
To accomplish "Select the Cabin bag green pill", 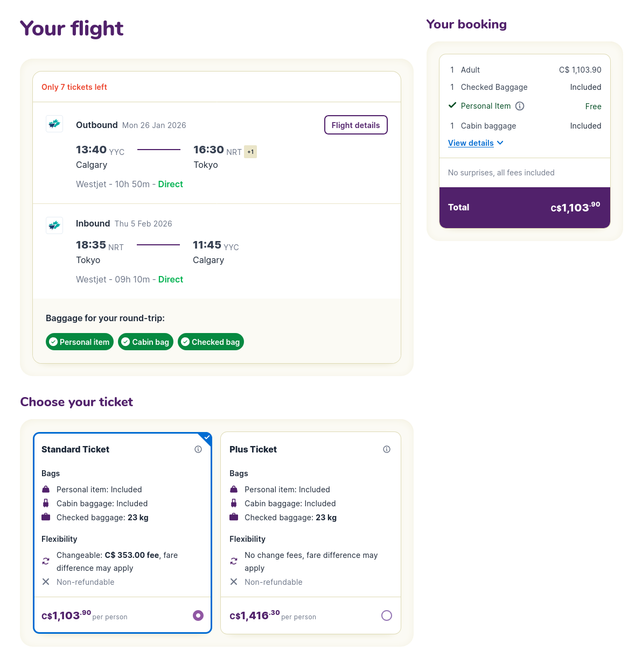I will pyautogui.click(x=145, y=342).
